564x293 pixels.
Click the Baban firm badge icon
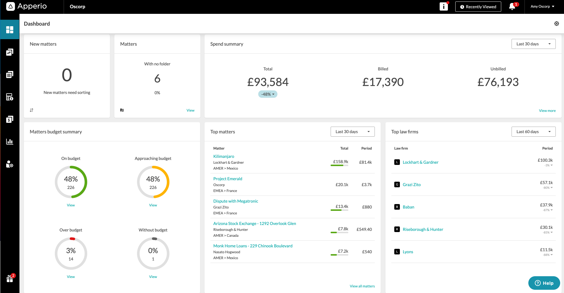pyautogui.click(x=397, y=207)
